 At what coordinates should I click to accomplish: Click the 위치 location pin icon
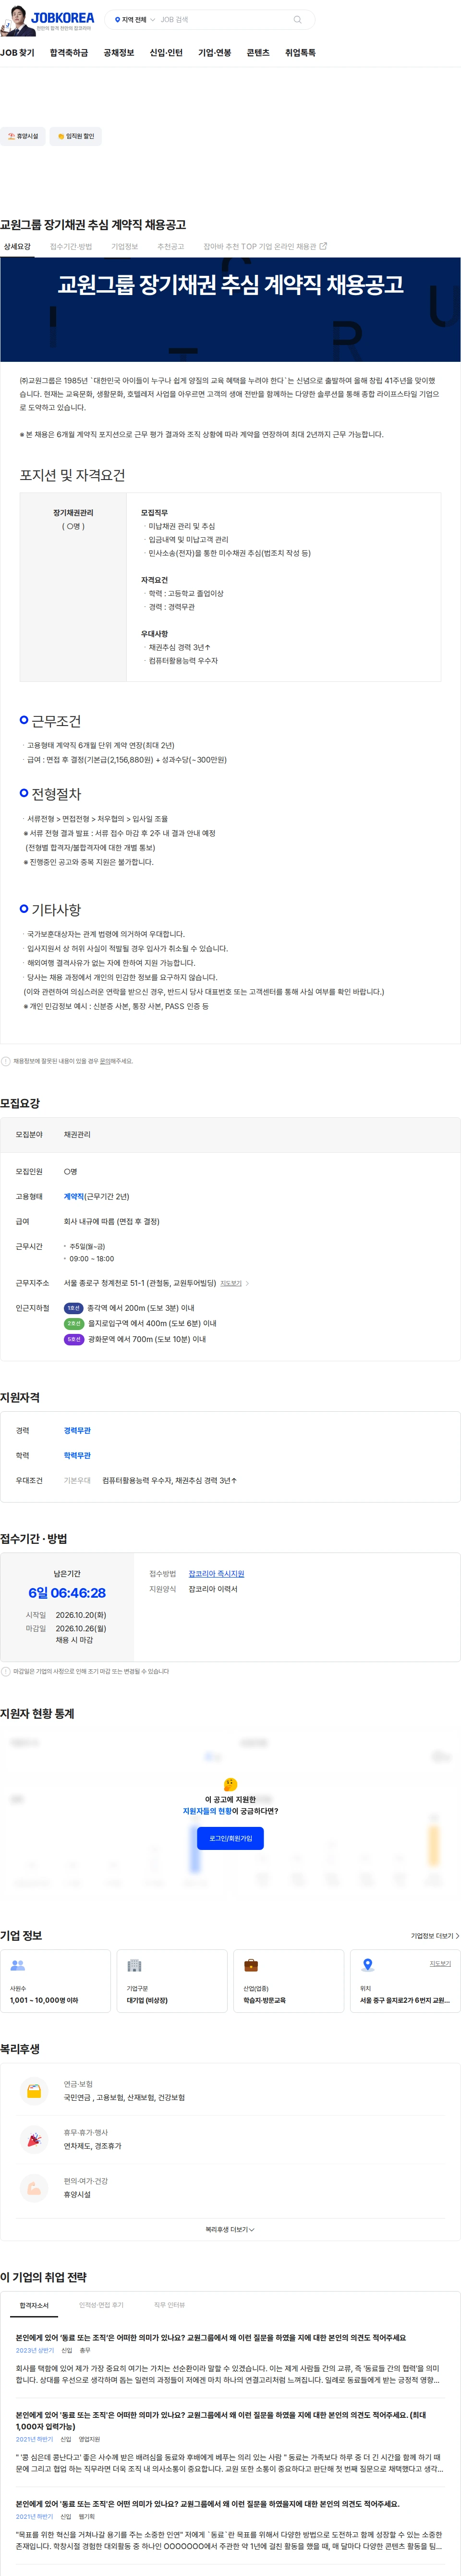367,1965
